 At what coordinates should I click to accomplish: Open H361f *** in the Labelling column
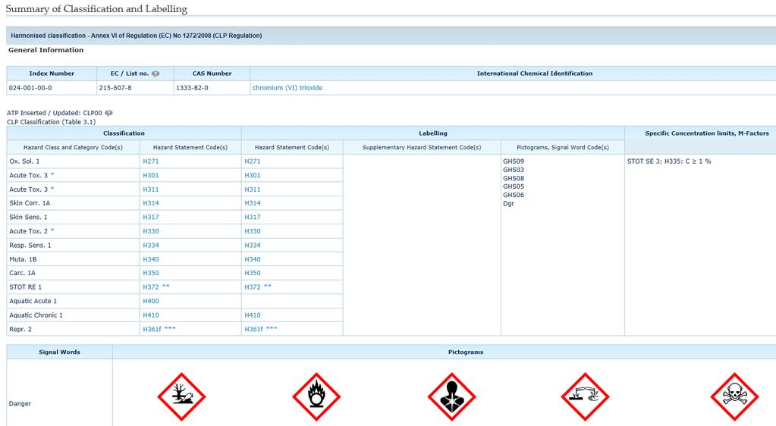click(x=261, y=329)
